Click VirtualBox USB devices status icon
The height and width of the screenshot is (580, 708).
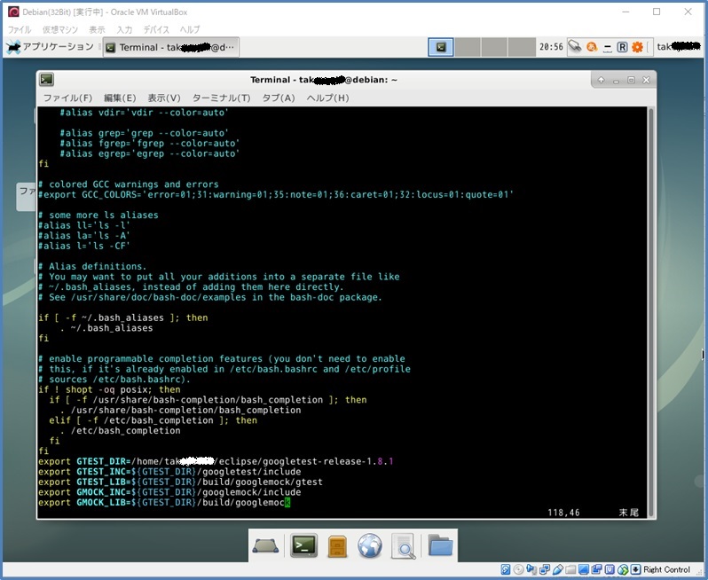click(x=558, y=569)
